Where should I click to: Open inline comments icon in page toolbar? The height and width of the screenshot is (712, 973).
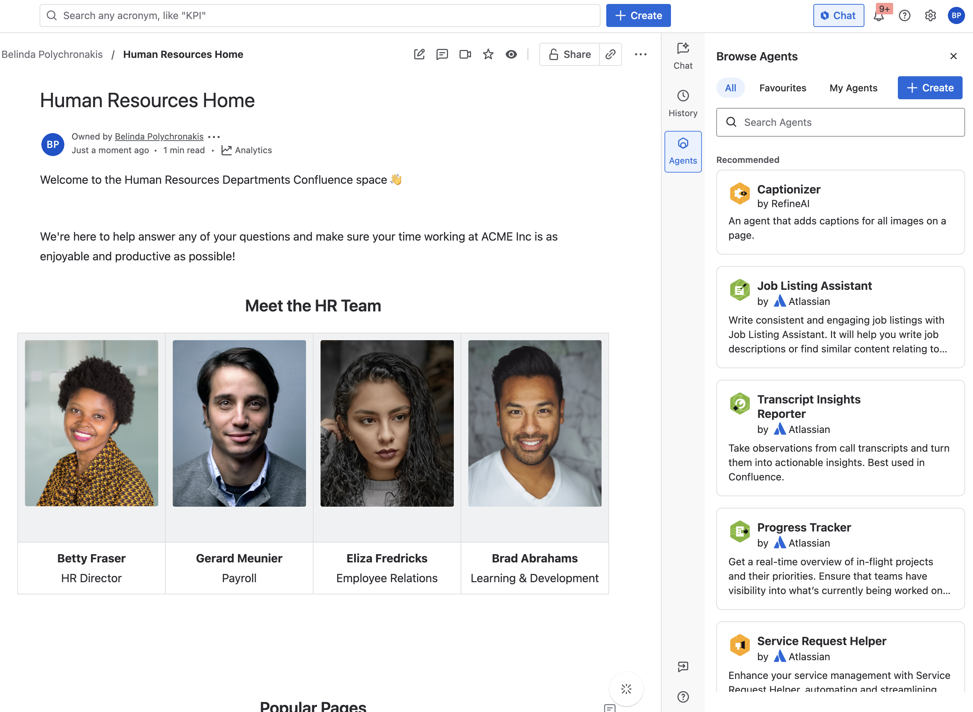click(x=442, y=54)
